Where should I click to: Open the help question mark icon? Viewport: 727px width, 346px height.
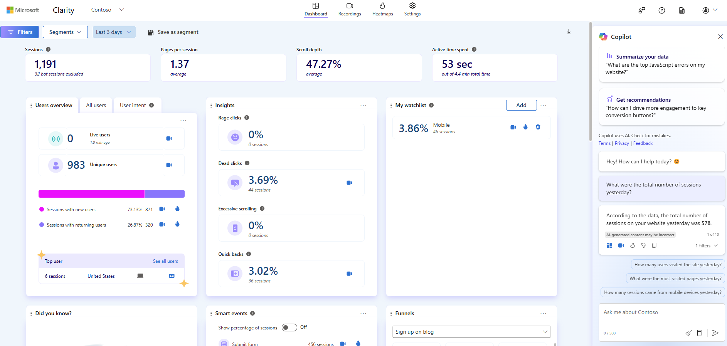click(x=662, y=10)
